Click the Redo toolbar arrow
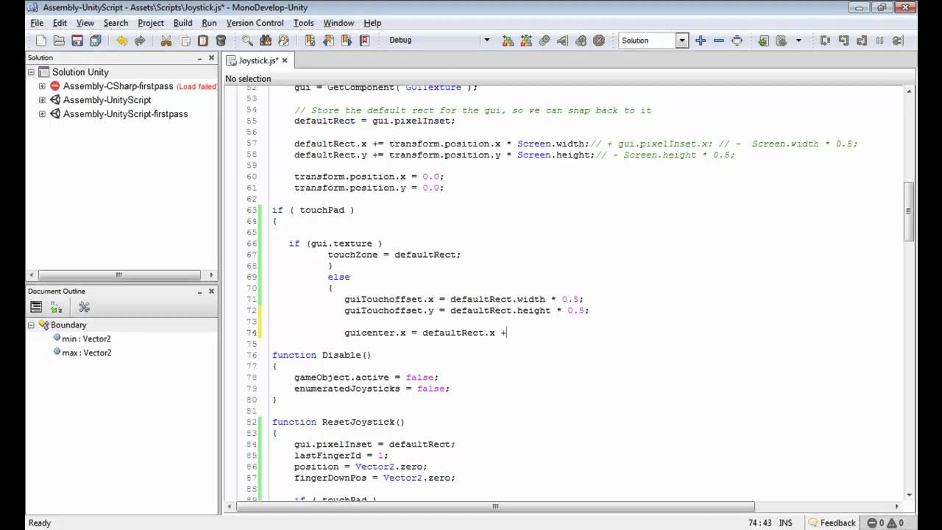Viewport: 942px width, 530px height. point(140,40)
